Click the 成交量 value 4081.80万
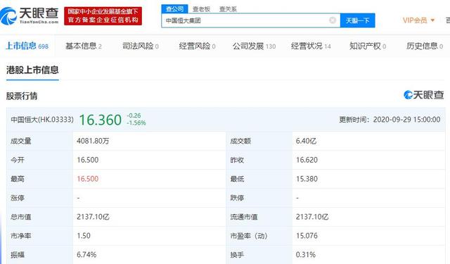The image size is (450, 264). pyautogui.click(x=93, y=141)
